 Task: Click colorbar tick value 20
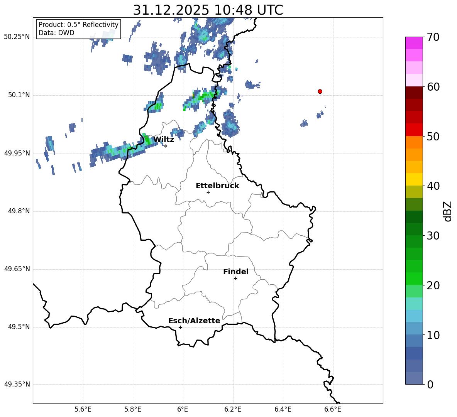pos(433,285)
